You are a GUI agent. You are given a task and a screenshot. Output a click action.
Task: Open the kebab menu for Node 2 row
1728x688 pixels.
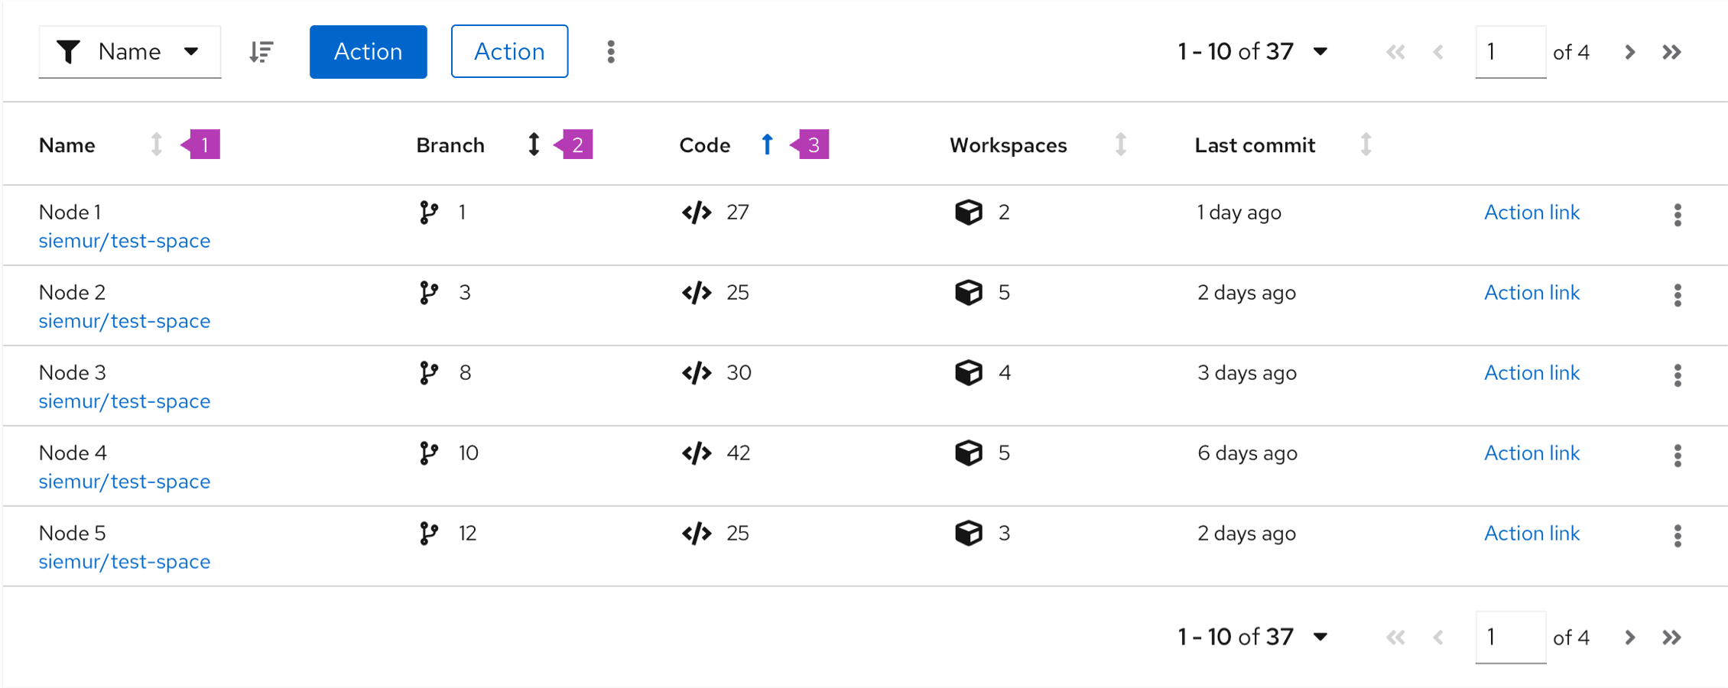point(1678,295)
